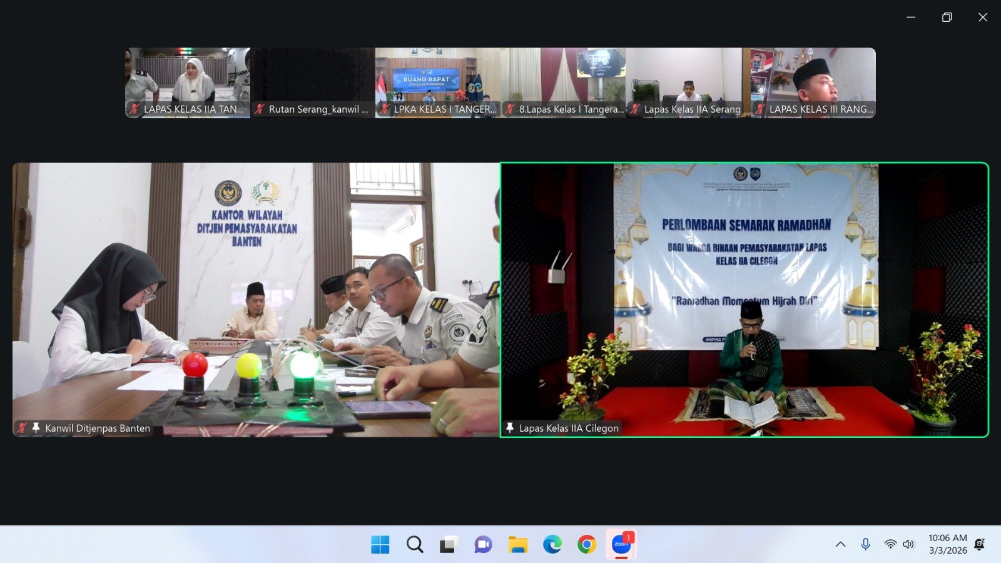Open File Explorer from taskbar
Image resolution: width=1001 pixels, height=563 pixels.
tap(517, 545)
